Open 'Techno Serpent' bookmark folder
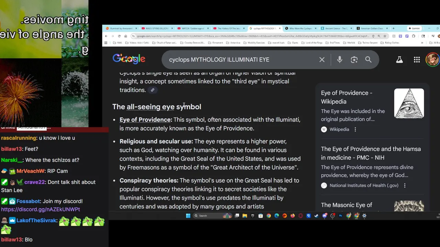This screenshot has width=440, height=247. (367, 43)
